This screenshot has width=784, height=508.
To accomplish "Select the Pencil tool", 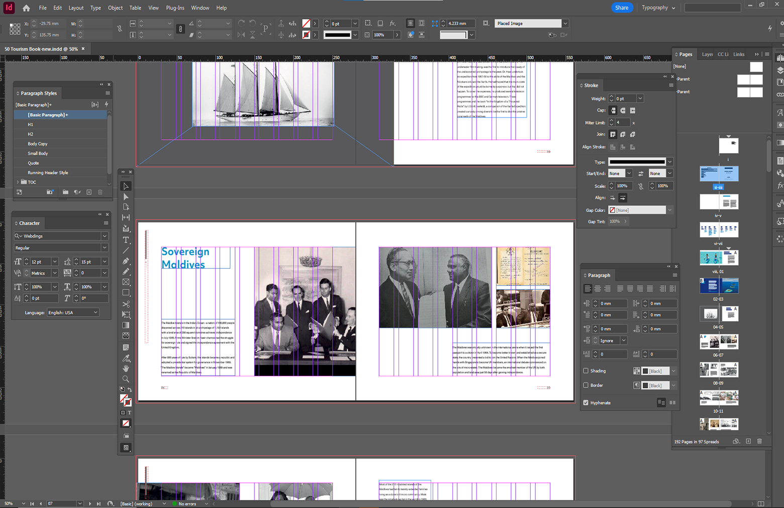I will (x=126, y=271).
